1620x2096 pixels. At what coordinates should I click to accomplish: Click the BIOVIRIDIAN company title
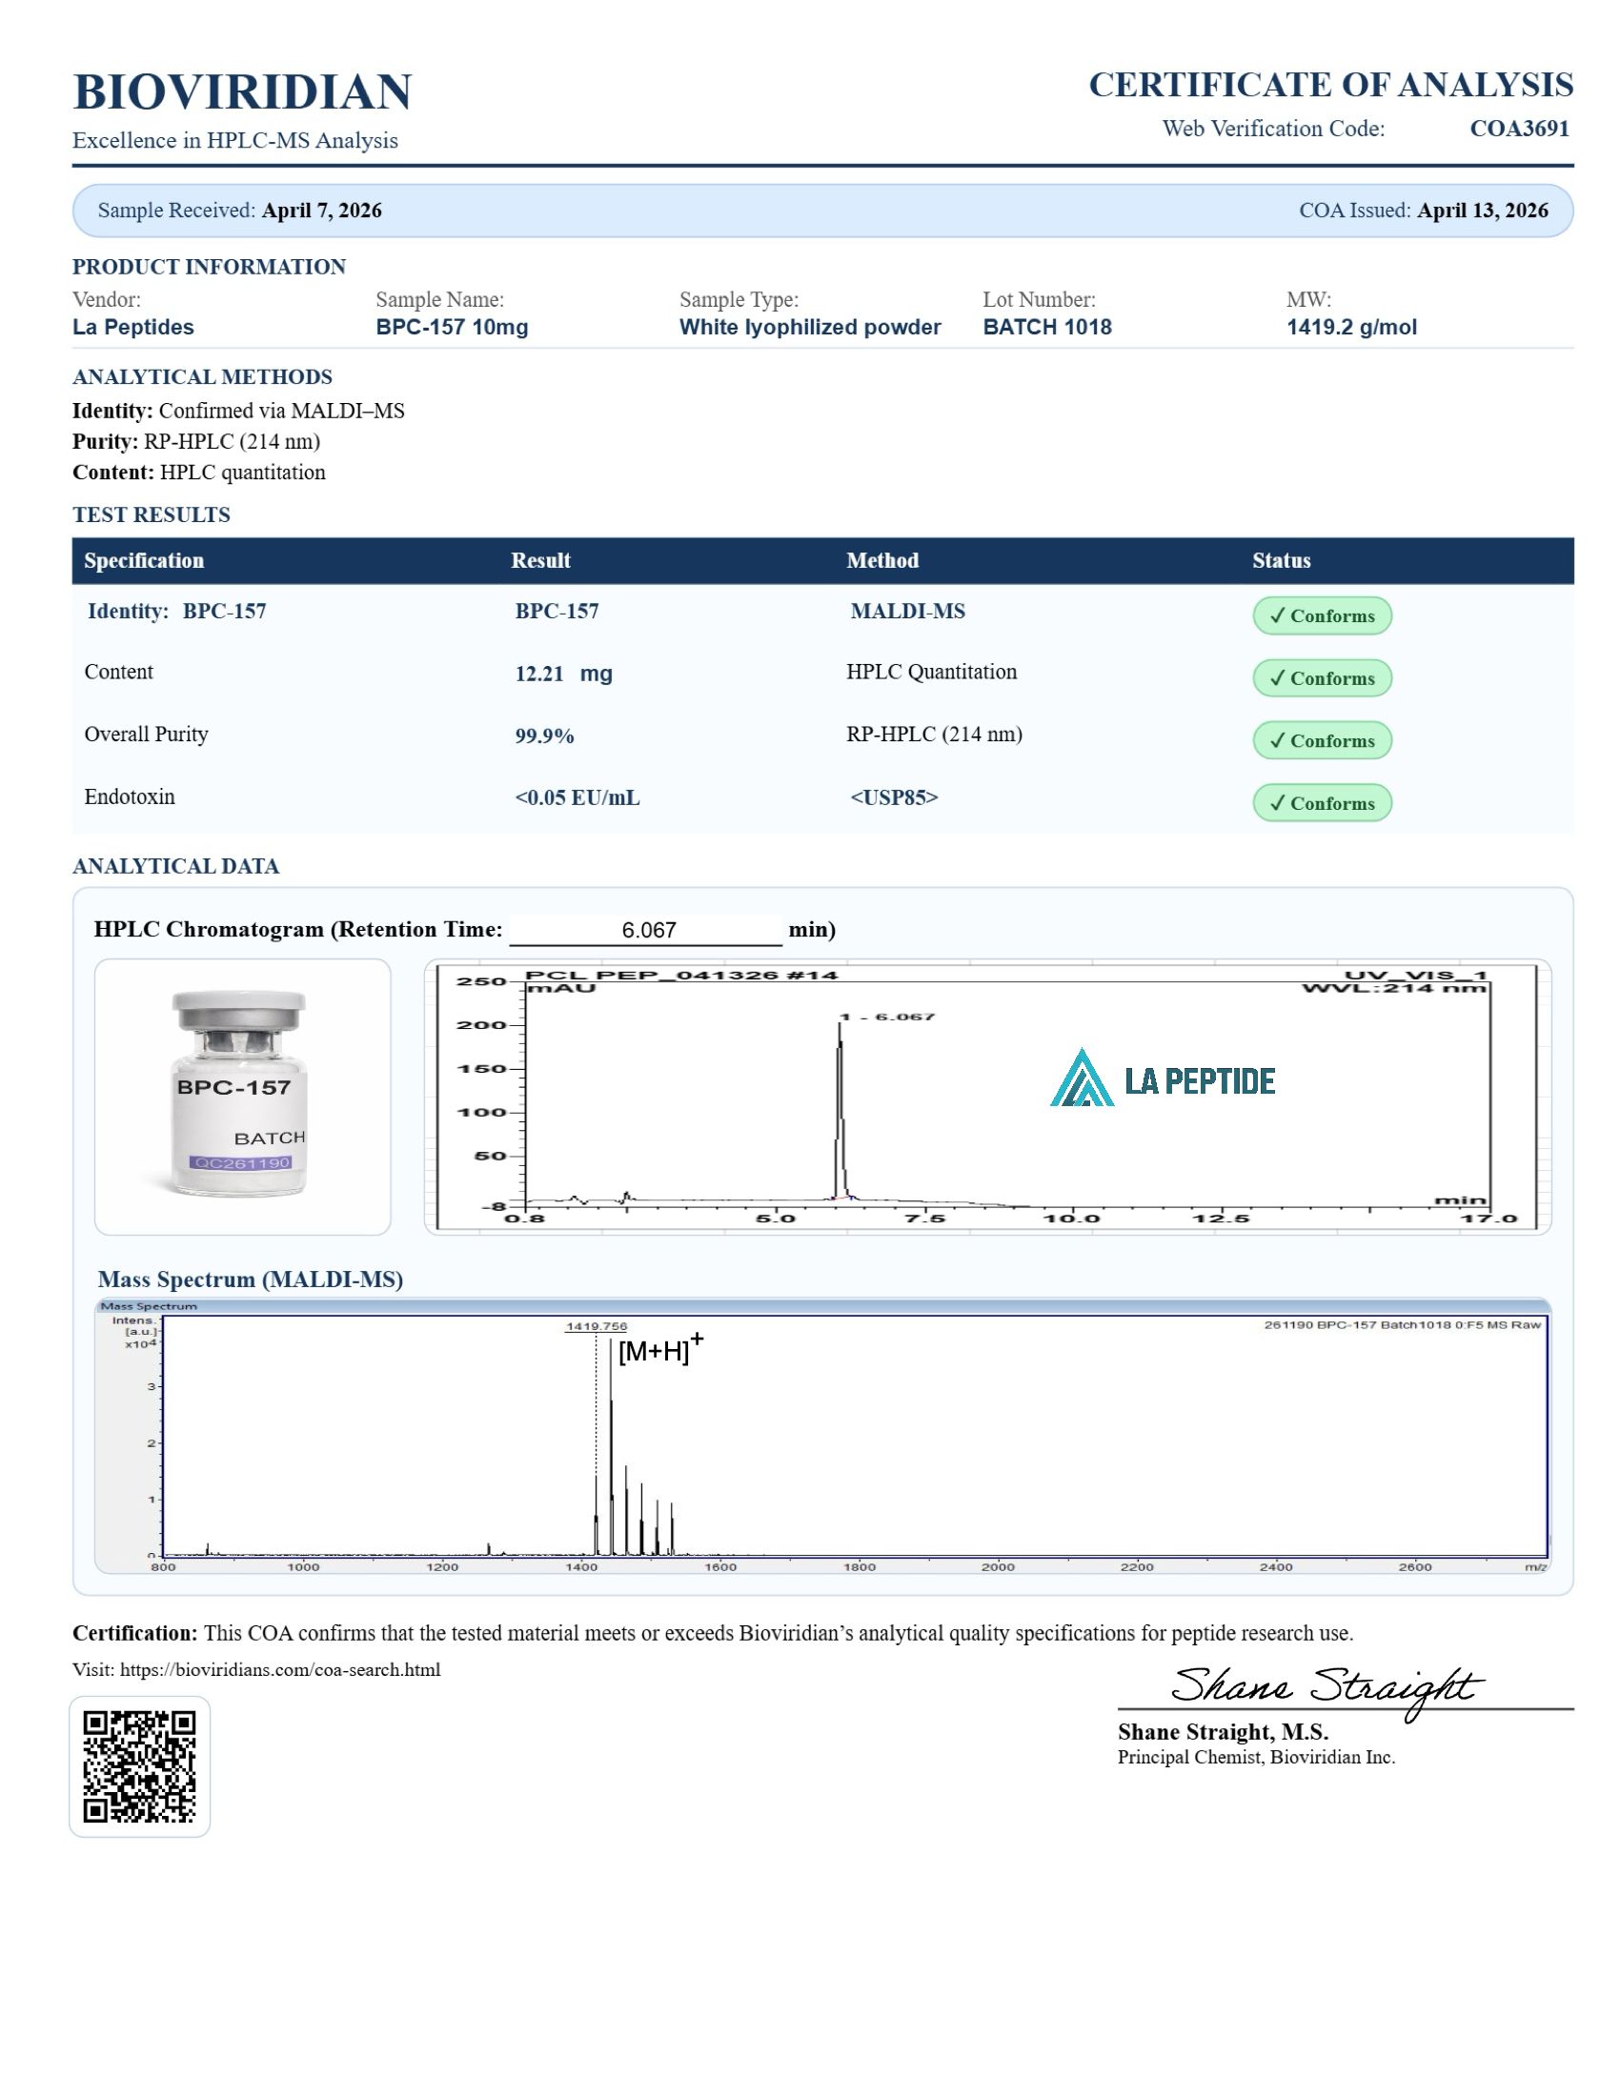coord(242,92)
